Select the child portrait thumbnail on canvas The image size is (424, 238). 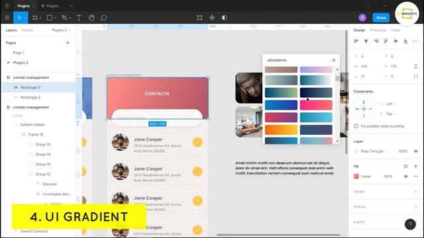click(249, 88)
